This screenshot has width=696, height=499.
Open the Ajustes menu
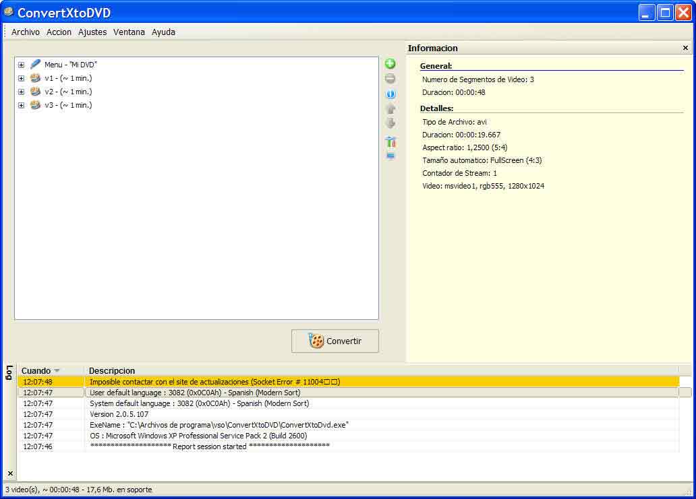point(92,32)
